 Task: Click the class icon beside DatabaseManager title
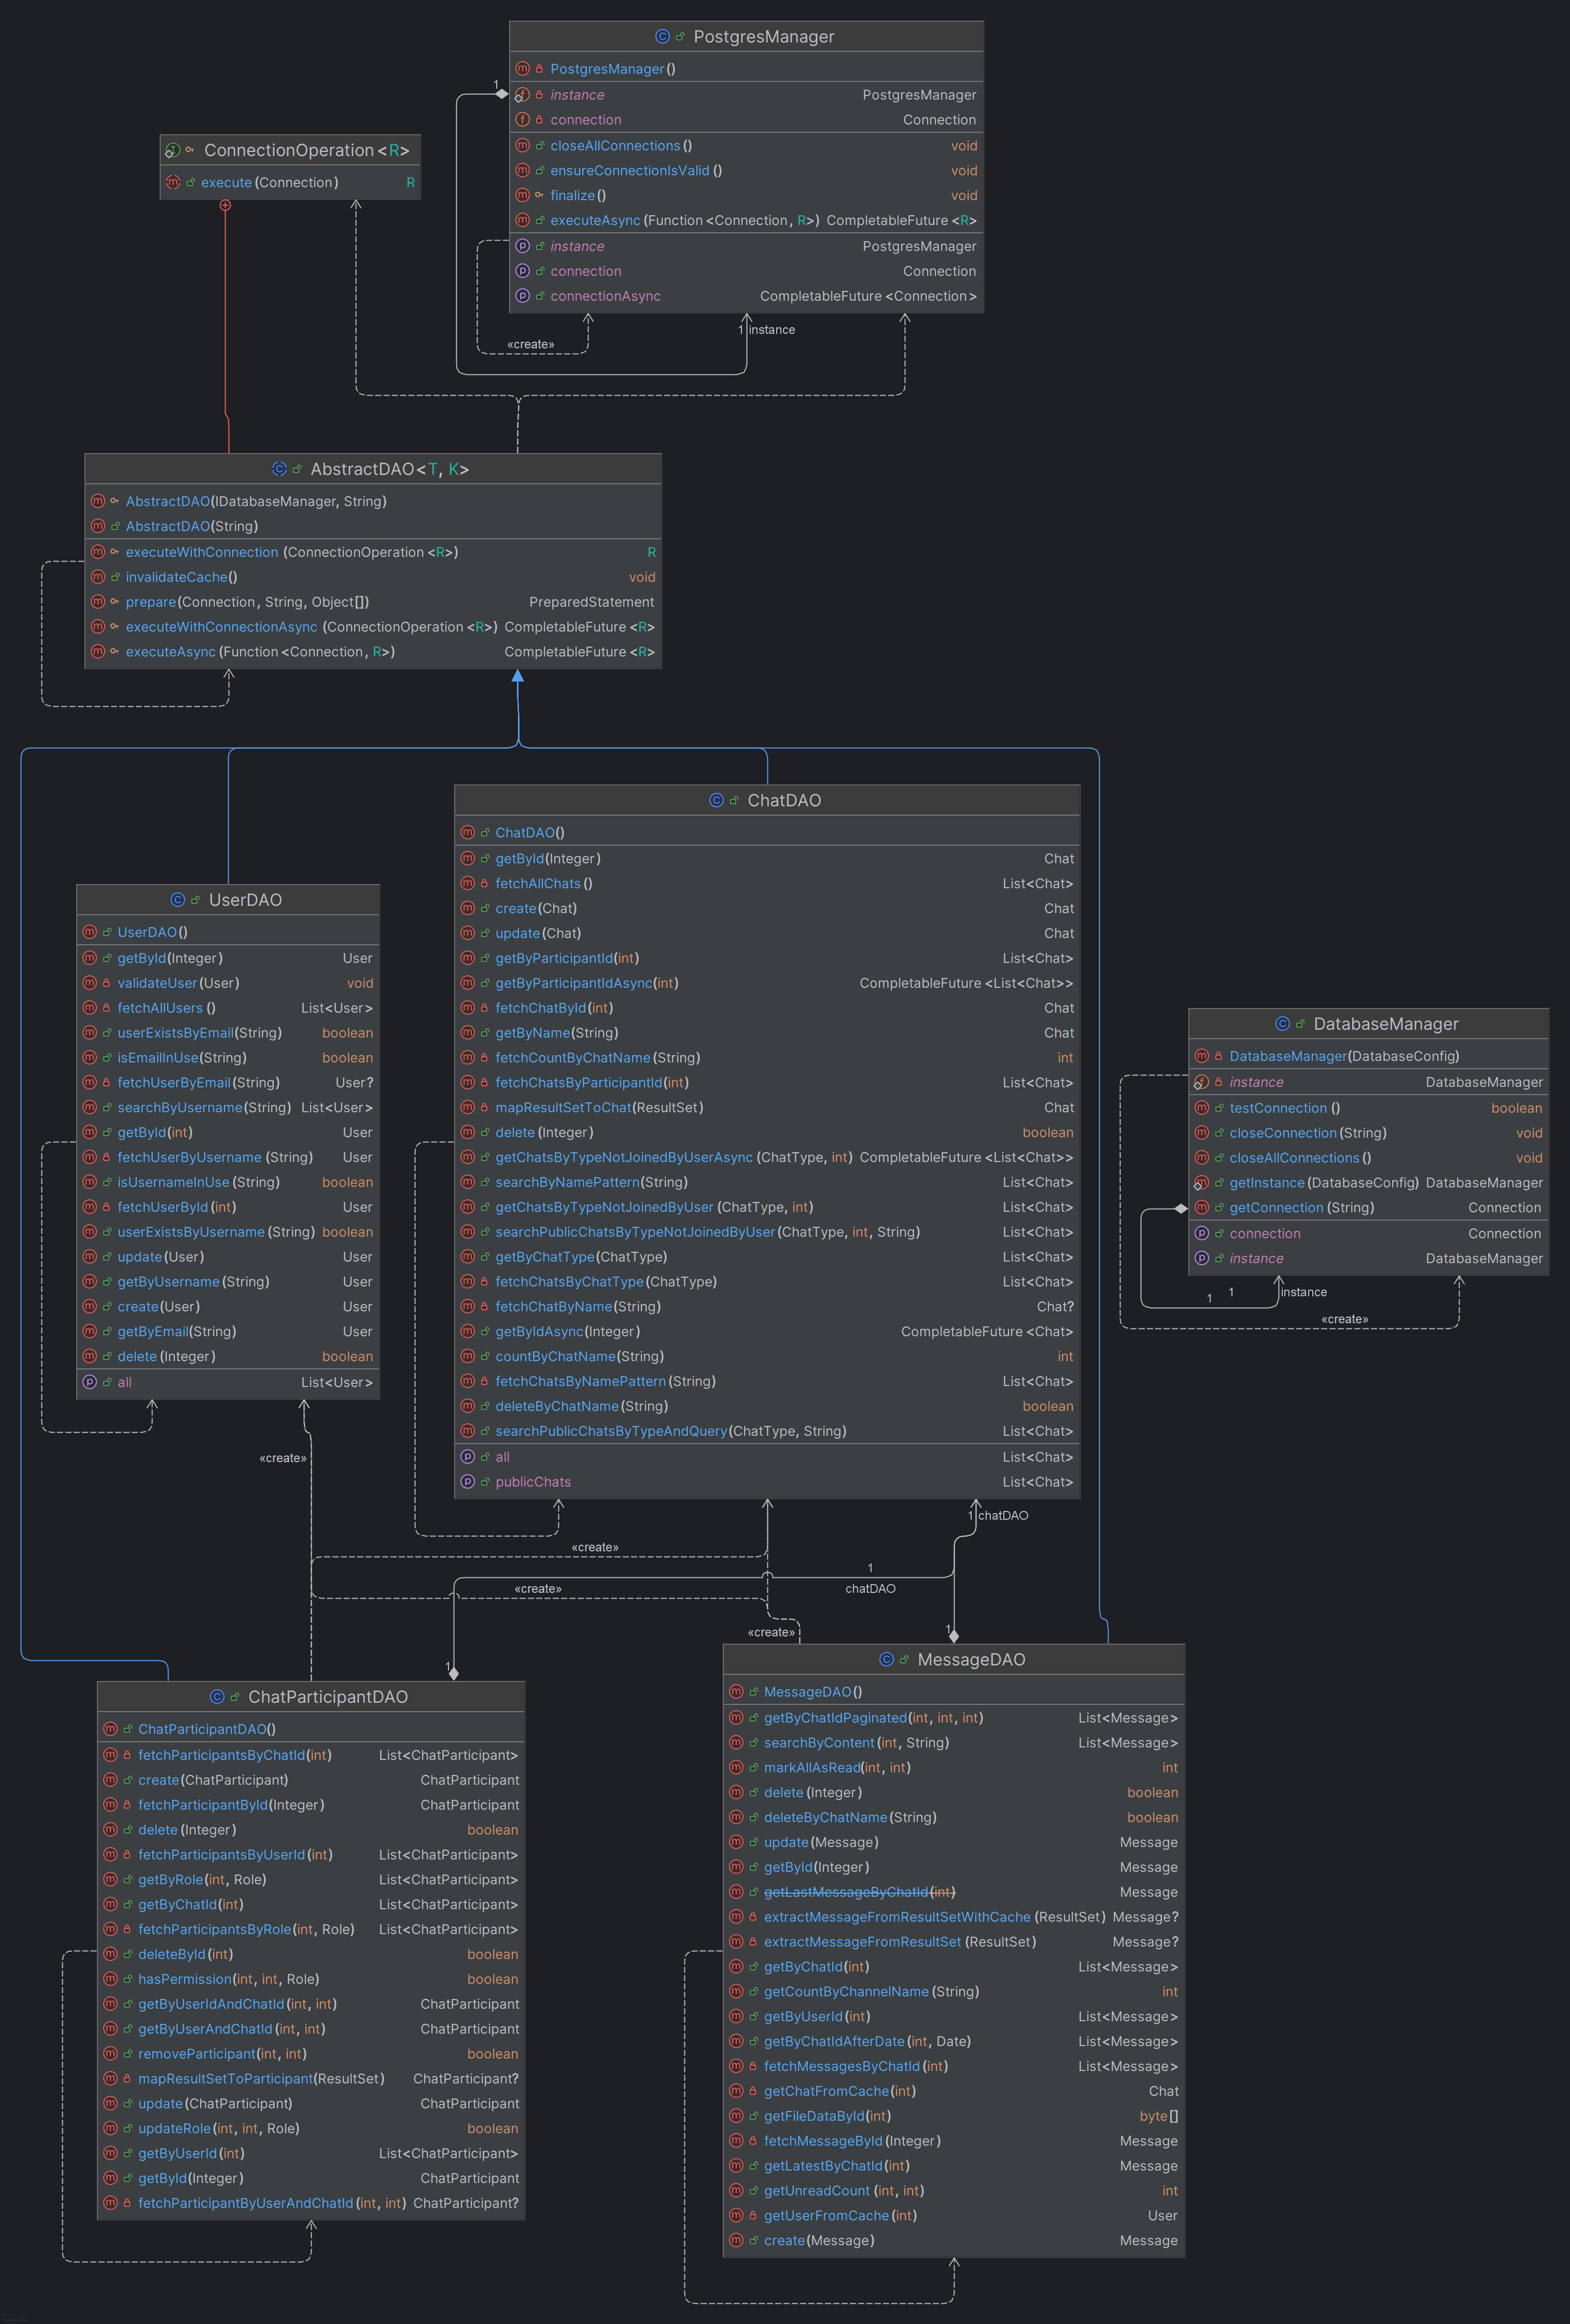1282,1024
